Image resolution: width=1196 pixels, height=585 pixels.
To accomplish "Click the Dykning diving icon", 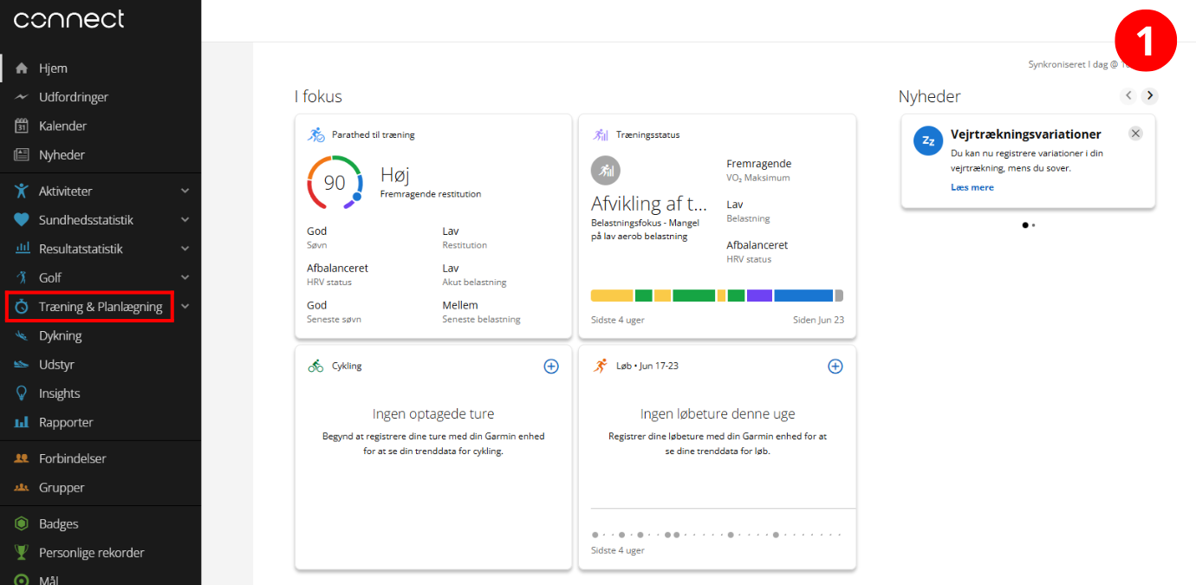I will (x=22, y=335).
